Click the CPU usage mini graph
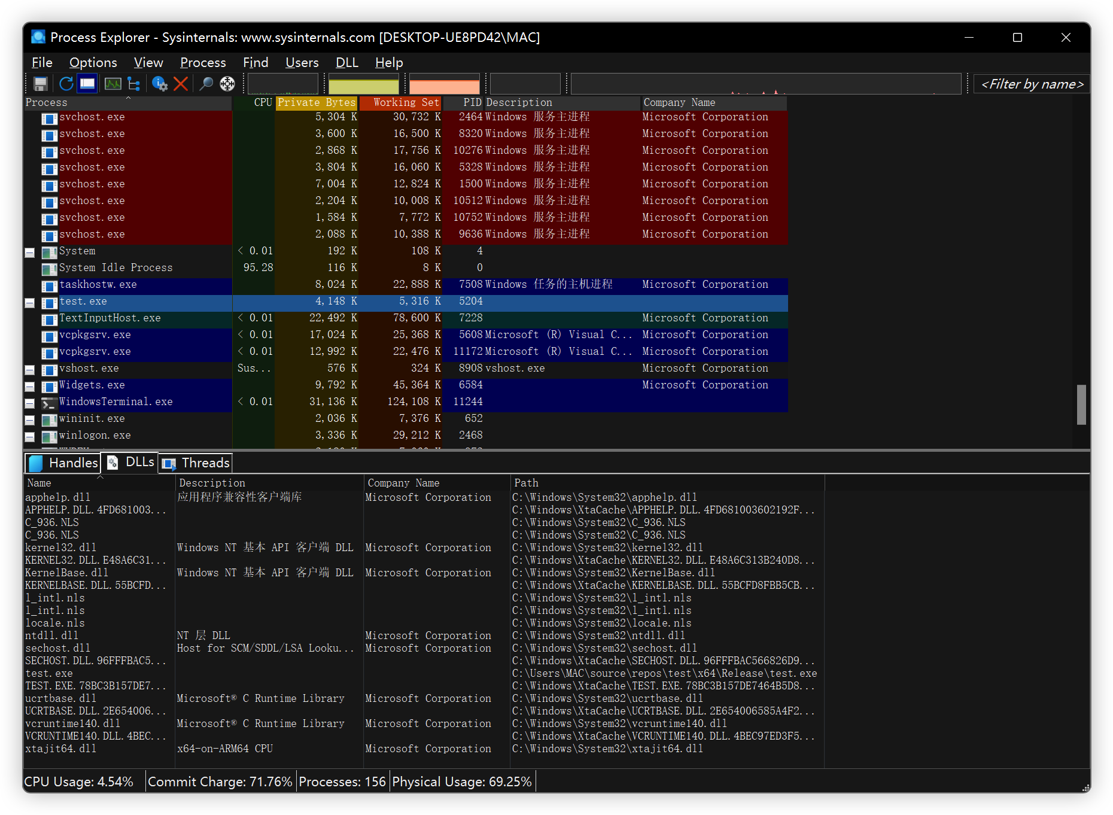This screenshot has height=815, width=1113. tap(283, 84)
